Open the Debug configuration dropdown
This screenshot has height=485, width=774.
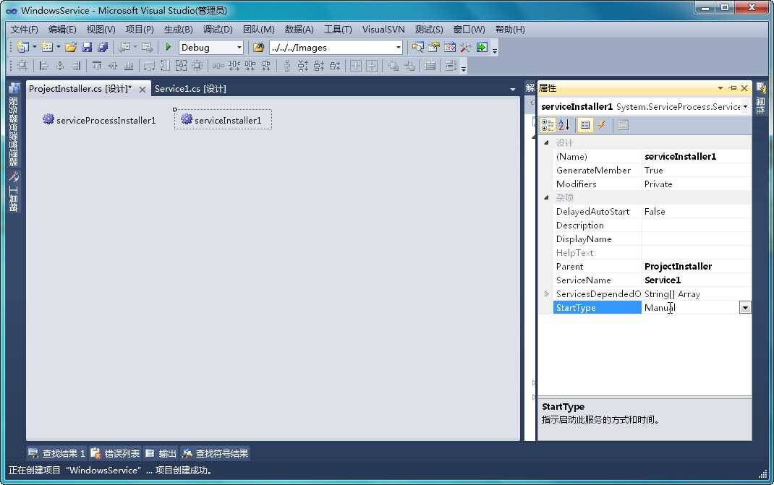click(239, 48)
